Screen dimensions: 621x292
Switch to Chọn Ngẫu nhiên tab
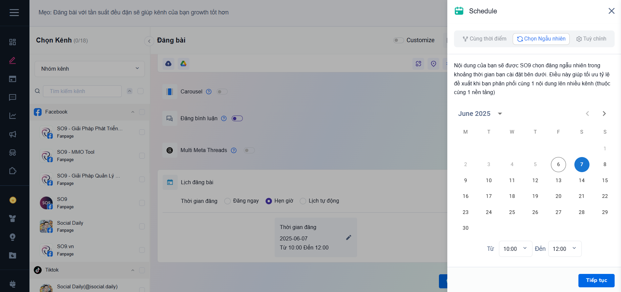(x=541, y=39)
